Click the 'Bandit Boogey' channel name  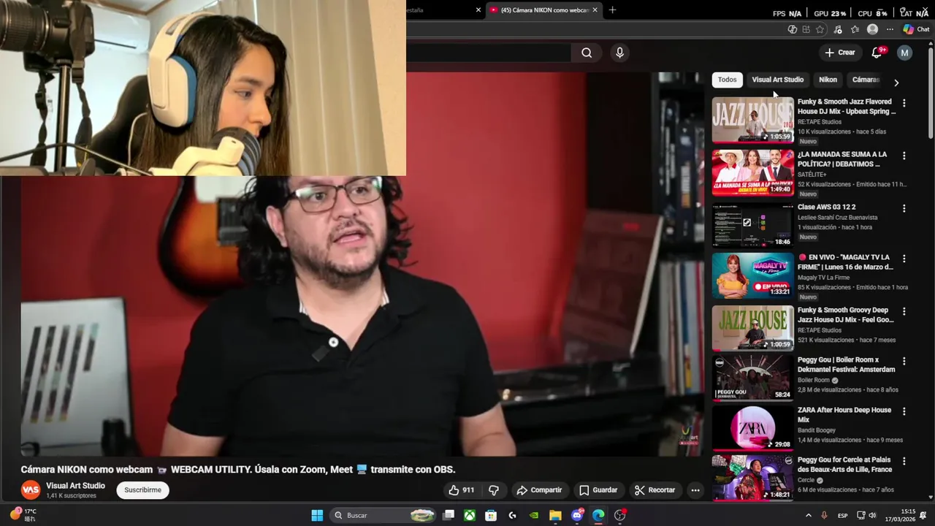(x=817, y=430)
